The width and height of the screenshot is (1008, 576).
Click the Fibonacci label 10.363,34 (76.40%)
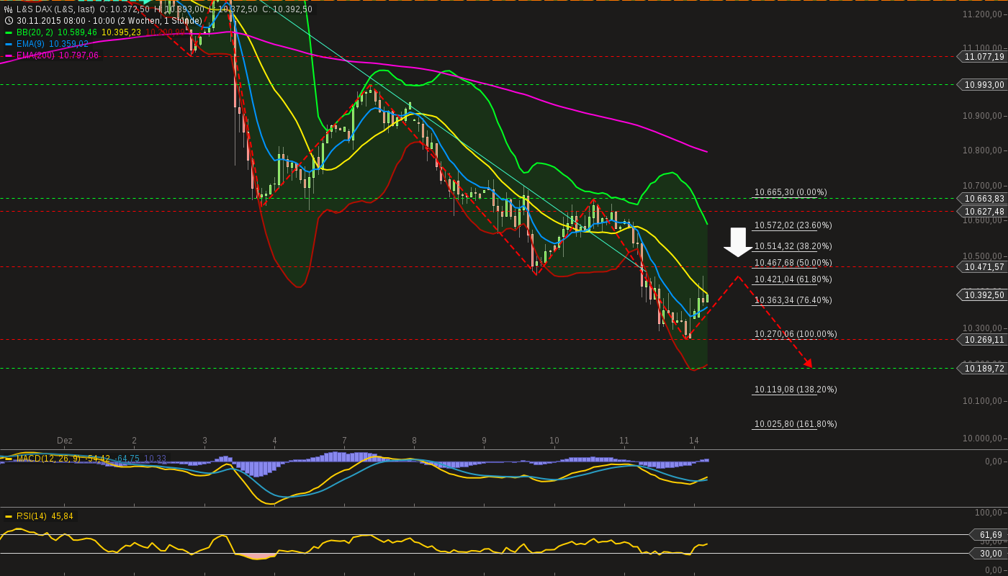coord(793,300)
